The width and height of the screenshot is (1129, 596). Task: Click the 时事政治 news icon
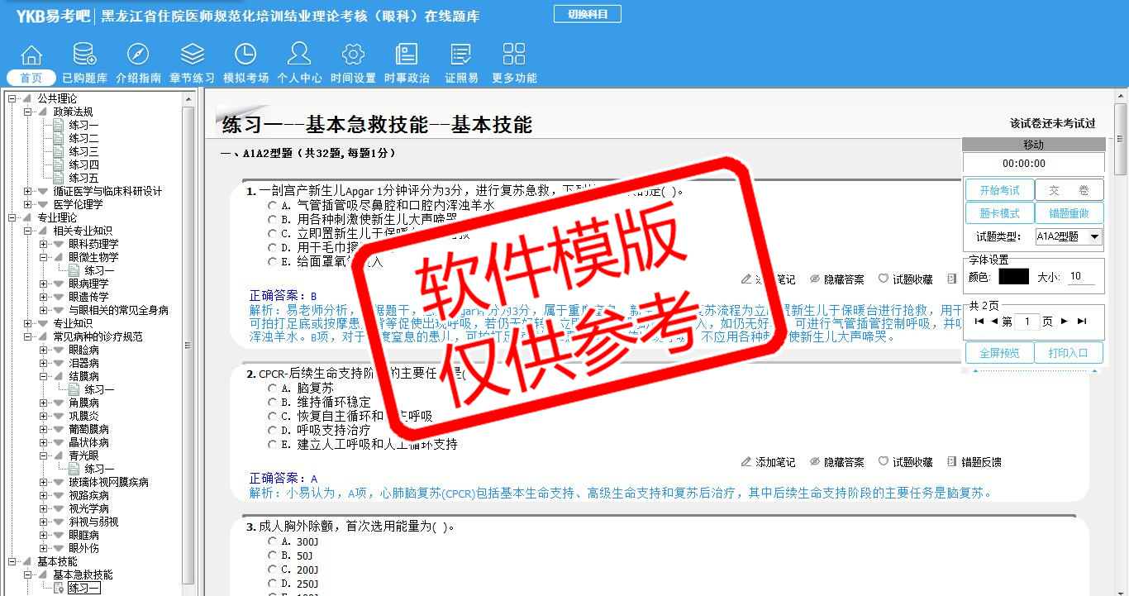pos(407,55)
